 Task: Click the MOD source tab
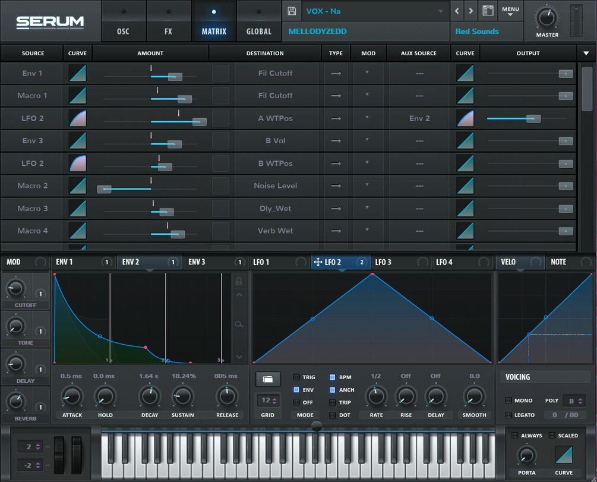click(x=25, y=262)
